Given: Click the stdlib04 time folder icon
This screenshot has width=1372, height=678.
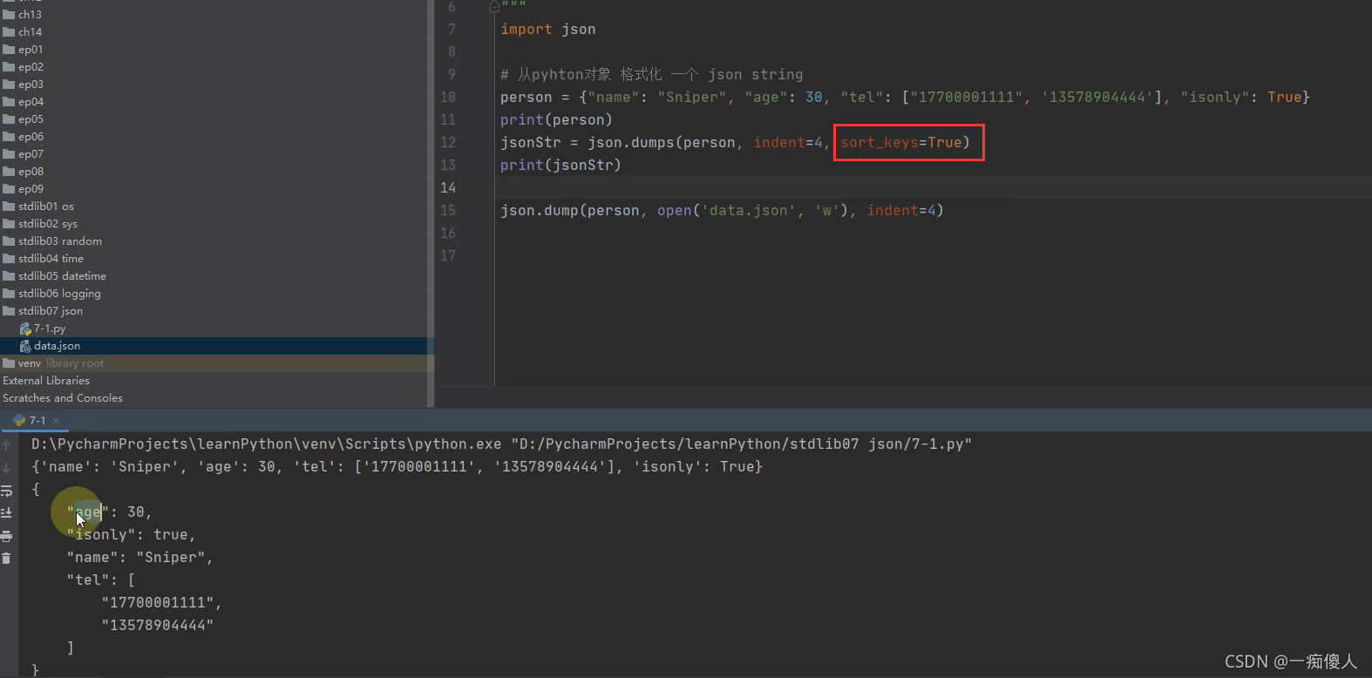Looking at the screenshot, I should click(x=9, y=259).
